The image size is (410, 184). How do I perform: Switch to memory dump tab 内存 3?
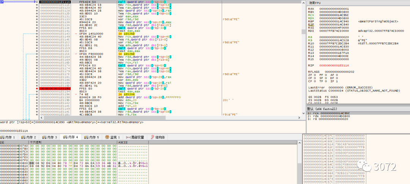pyautogui.click(x=49, y=137)
